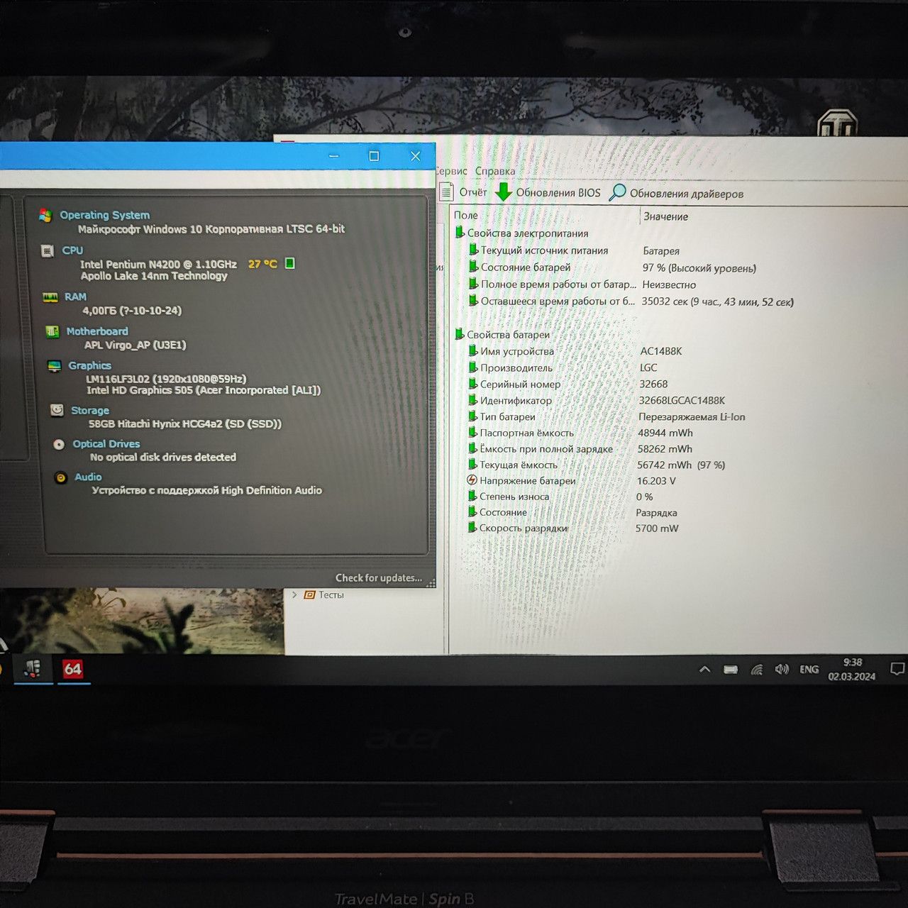Click the Тесты tree node icon in AIDA64

click(x=309, y=594)
